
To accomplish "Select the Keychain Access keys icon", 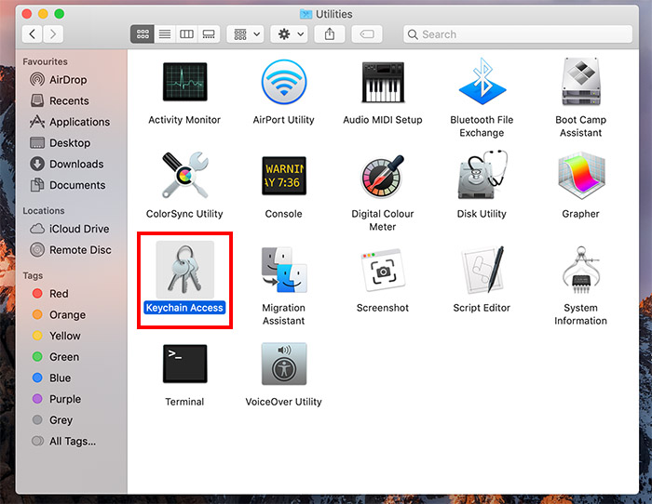I will point(184,269).
